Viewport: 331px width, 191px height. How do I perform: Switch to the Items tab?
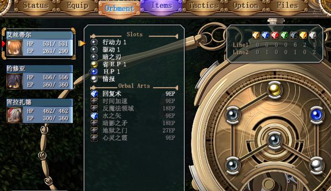162,6
